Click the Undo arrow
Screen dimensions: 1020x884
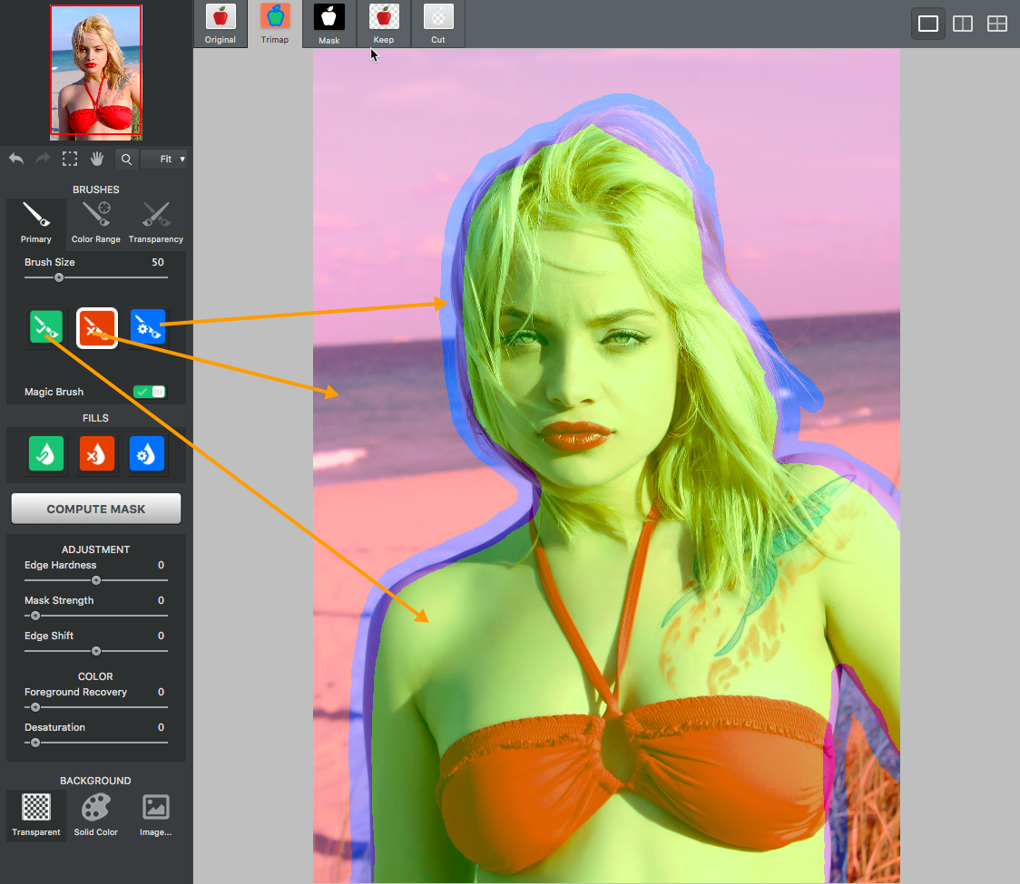click(15, 159)
